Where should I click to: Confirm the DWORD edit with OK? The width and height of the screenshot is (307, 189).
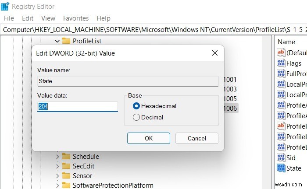149,138
